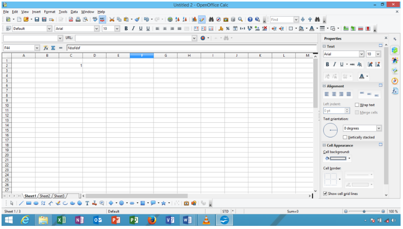Toggle Italic in the main toolbar

click(x=133, y=28)
